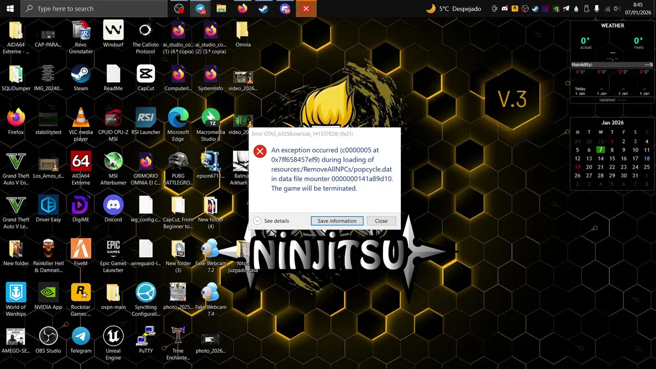Screen dimensions: 656x369
Task: Open the Rockstar Games Launcher shortcut
Action: click(81, 300)
